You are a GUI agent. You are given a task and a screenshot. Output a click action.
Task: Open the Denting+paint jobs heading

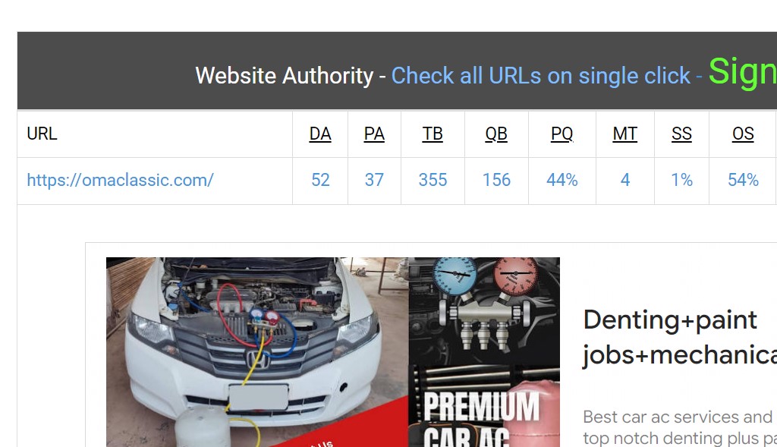[x=680, y=338]
